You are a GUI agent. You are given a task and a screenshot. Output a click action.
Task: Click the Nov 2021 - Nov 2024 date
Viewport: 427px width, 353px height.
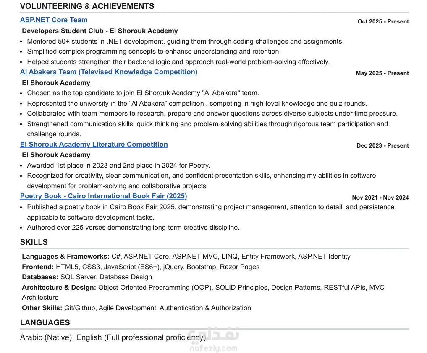pos(380,197)
